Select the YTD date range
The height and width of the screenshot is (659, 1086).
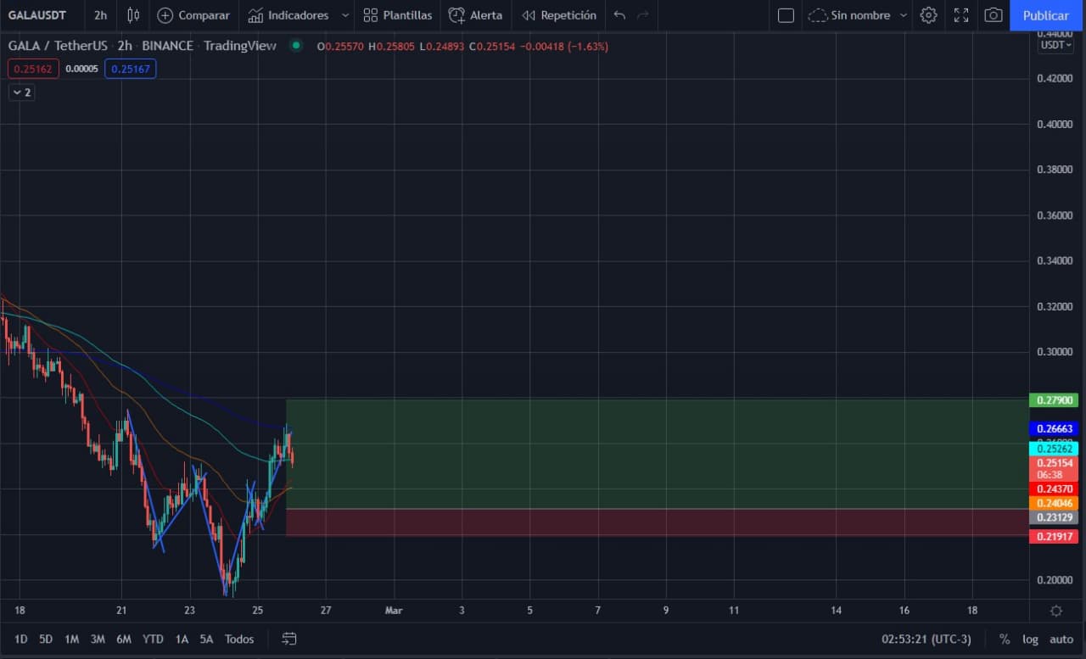point(153,639)
